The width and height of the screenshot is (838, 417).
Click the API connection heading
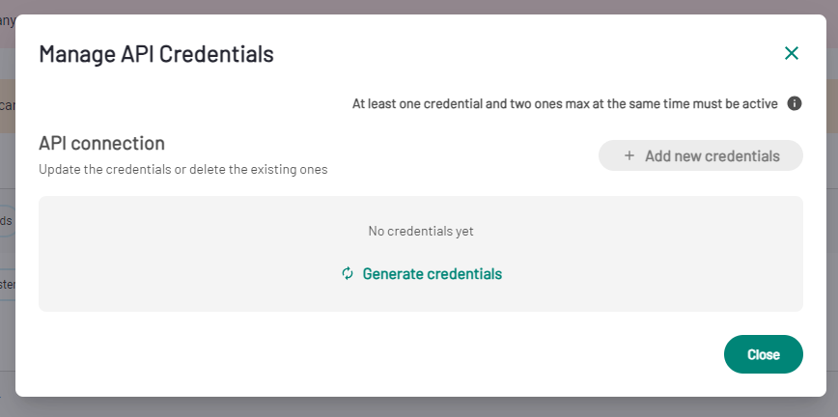[x=101, y=143]
